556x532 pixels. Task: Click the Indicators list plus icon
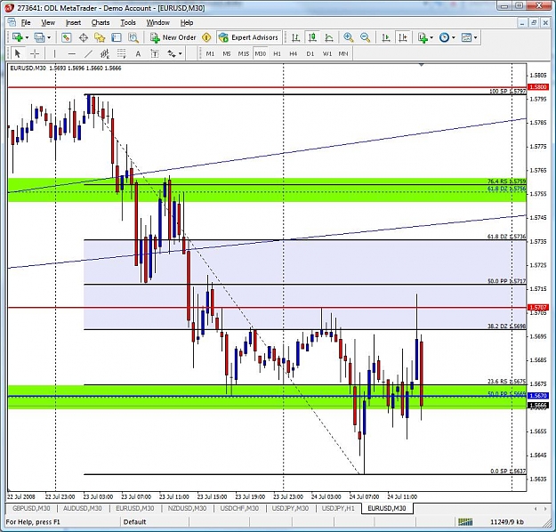[423, 37]
